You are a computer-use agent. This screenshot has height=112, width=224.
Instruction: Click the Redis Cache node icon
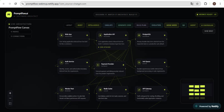tap(100, 90)
